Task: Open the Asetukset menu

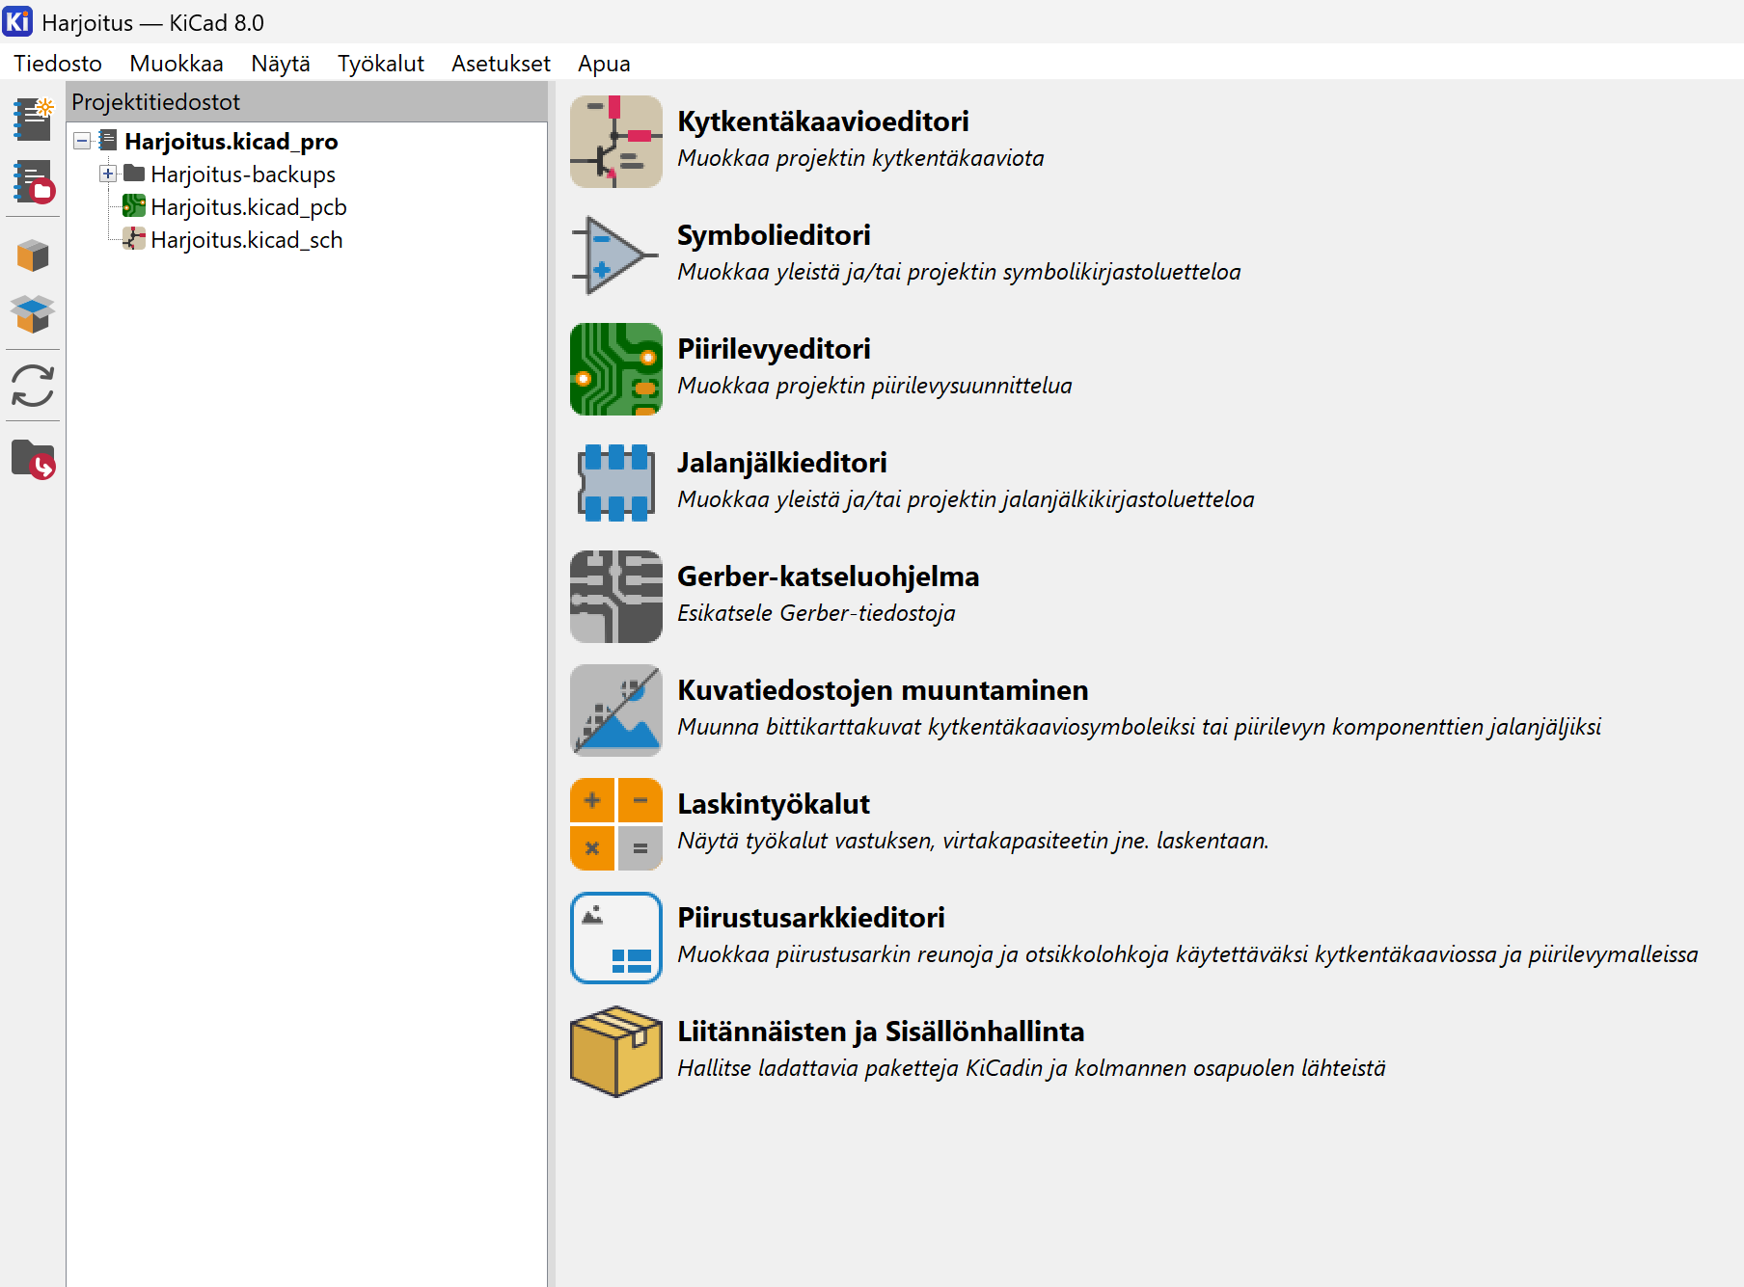Action: click(x=501, y=64)
